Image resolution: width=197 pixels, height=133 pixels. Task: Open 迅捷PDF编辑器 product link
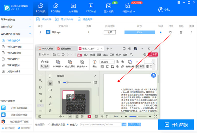click(x=16, y=108)
